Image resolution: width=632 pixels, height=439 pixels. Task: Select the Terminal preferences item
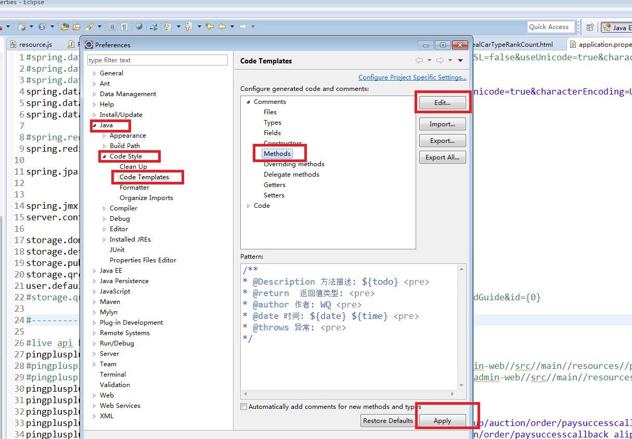pyautogui.click(x=113, y=375)
